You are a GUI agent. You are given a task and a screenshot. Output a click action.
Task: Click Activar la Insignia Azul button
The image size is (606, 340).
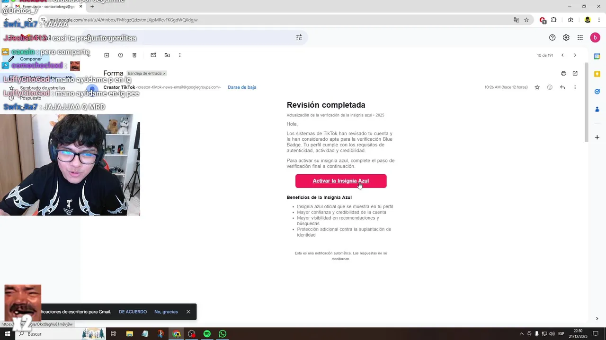pyautogui.click(x=341, y=181)
